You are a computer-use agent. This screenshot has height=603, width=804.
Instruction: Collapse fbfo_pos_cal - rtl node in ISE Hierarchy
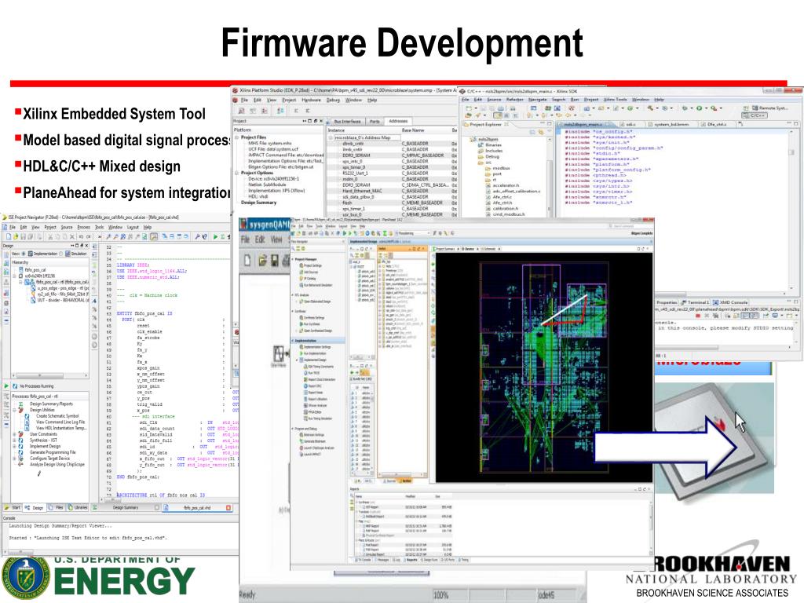pos(20,282)
